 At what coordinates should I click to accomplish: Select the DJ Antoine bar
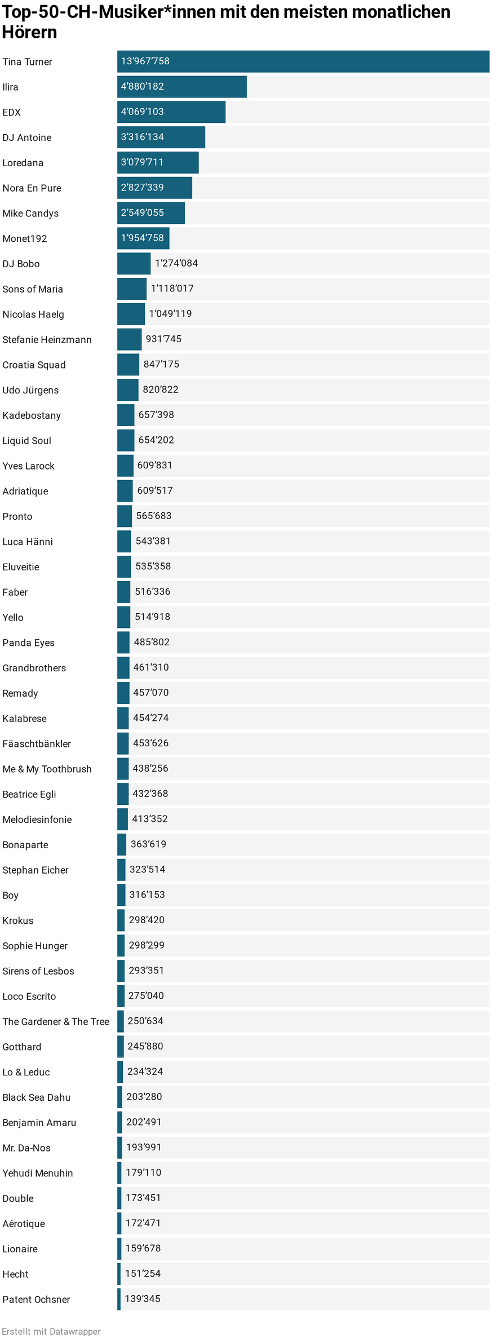(x=161, y=138)
